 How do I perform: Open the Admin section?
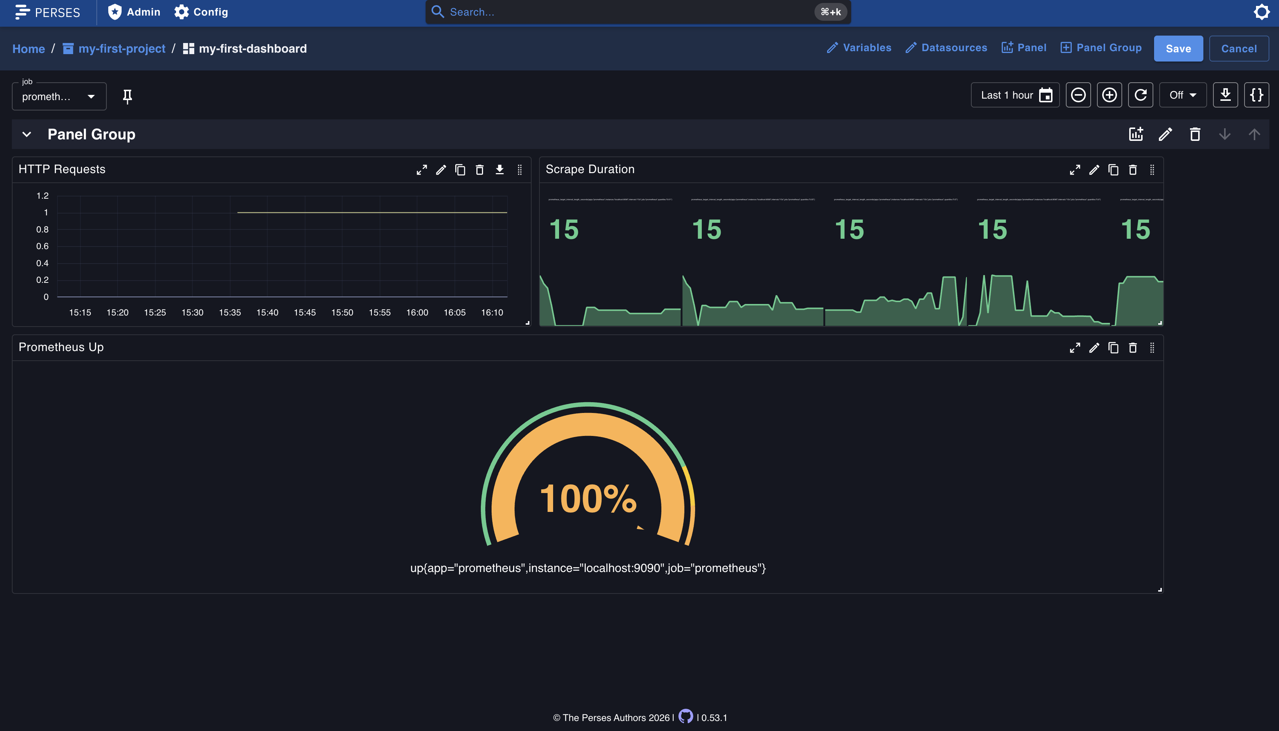click(x=134, y=12)
